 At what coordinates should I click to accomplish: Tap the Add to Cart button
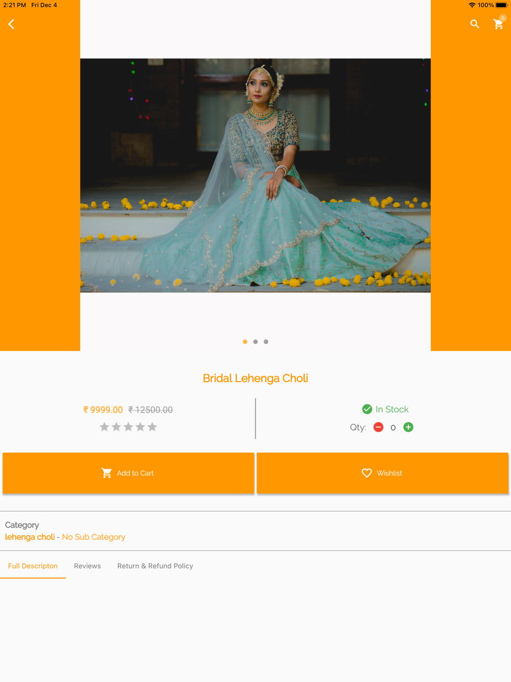(x=128, y=473)
